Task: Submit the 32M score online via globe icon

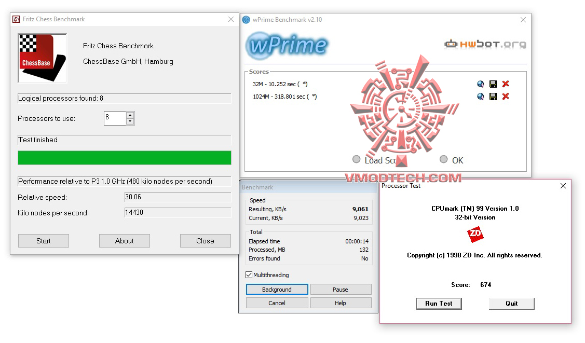Action: pos(481,84)
